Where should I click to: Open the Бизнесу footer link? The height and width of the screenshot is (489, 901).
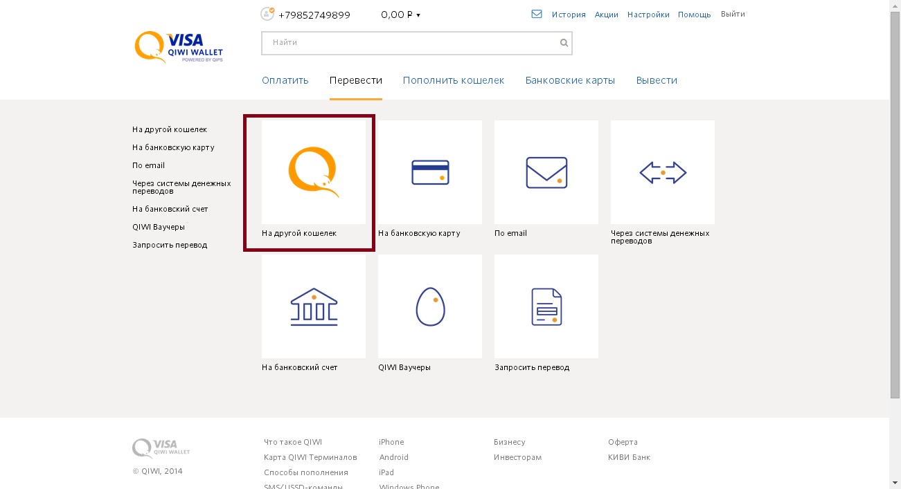click(510, 442)
